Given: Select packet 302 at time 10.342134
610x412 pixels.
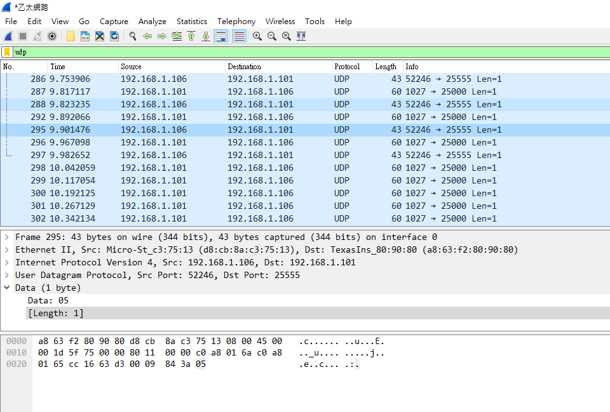Looking at the screenshot, I should pyautogui.click(x=306, y=218).
